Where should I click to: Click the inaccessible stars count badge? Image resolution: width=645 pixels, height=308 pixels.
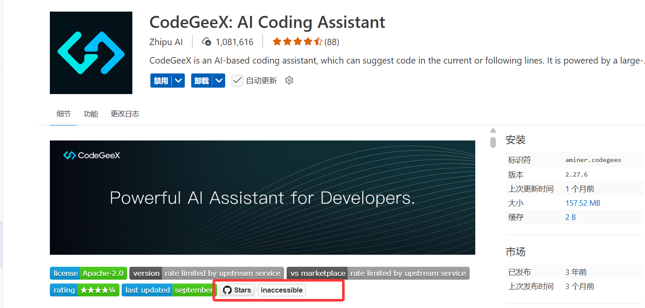pos(282,290)
